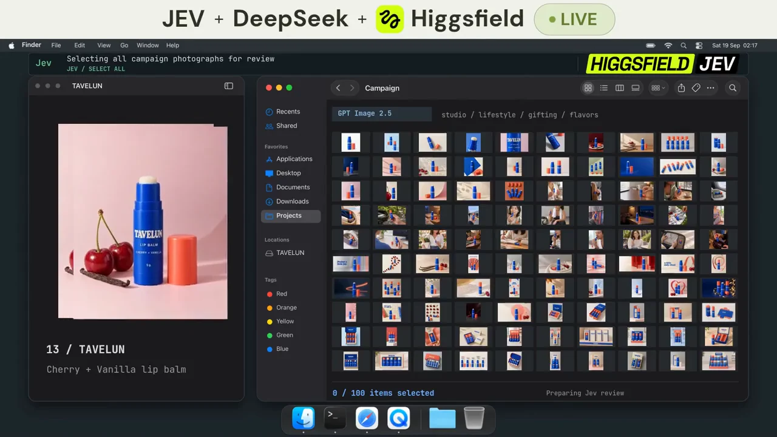Screen dimensions: 777x437
Task: Open the Window menu
Action: click(x=148, y=46)
